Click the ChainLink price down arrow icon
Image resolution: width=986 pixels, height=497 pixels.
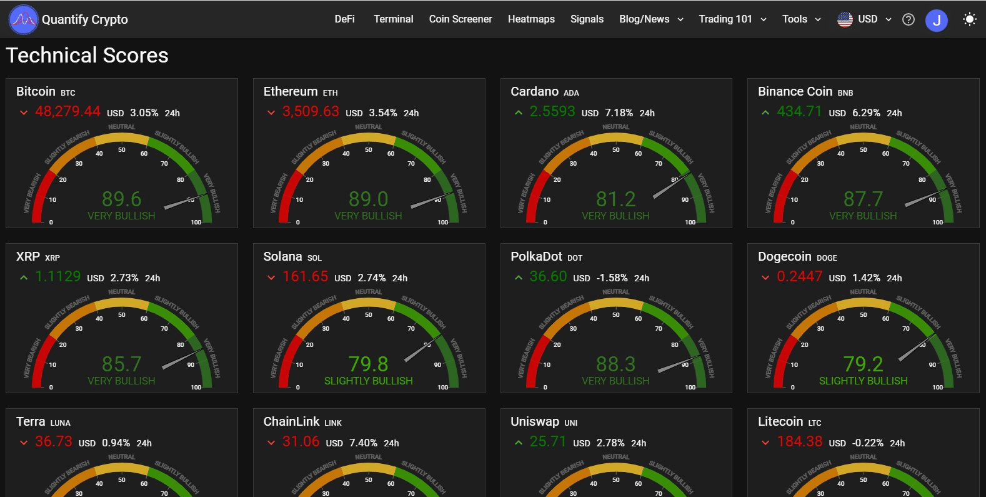pos(271,443)
